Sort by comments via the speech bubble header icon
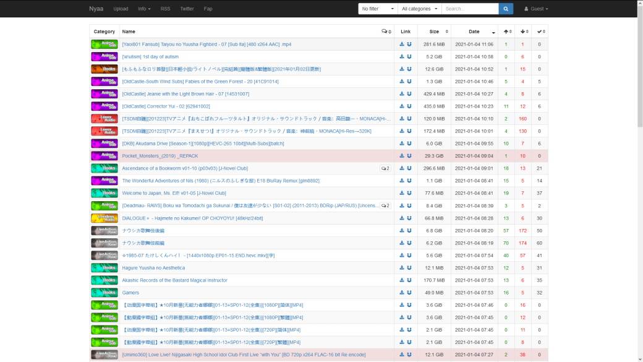The height and width of the screenshot is (362, 643). pyautogui.click(x=383, y=32)
